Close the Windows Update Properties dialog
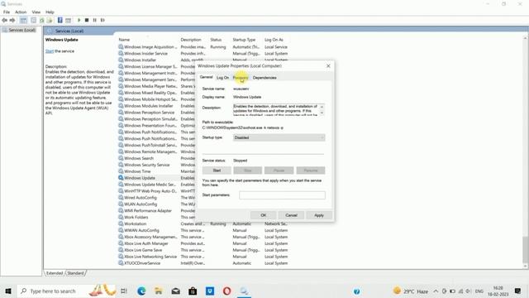The height and width of the screenshot is (298, 529). pos(328,66)
